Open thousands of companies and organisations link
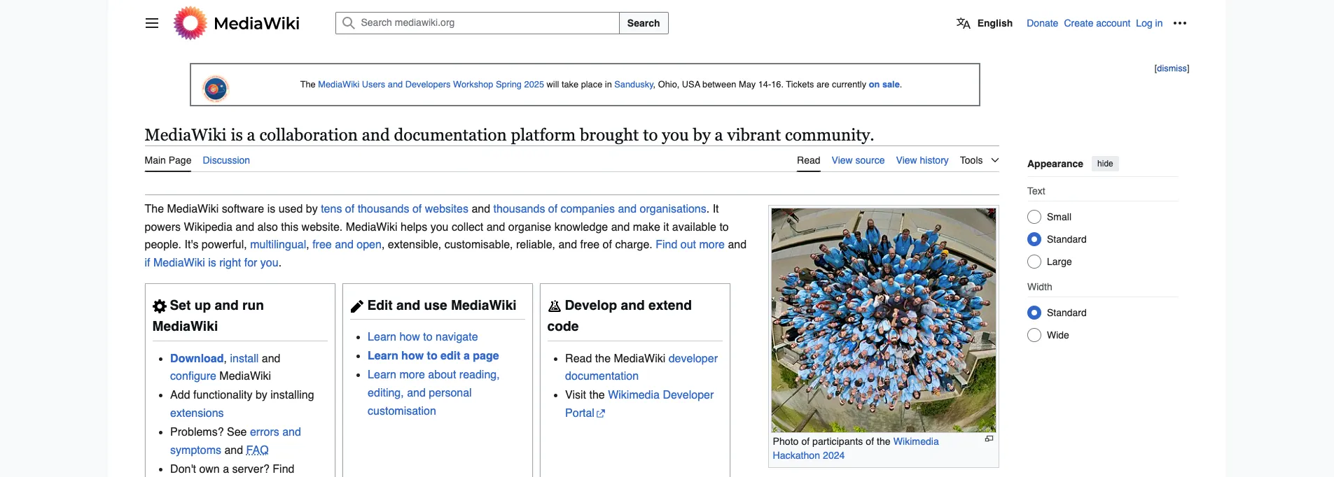The image size is (1334, 477). point(599,209)
